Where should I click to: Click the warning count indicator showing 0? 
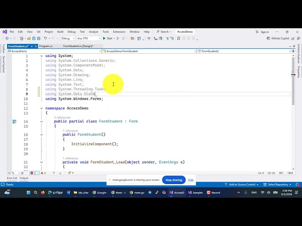point(43,173)
